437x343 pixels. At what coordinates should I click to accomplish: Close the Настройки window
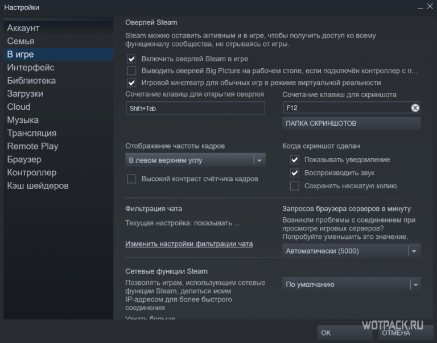coord(430,6)
